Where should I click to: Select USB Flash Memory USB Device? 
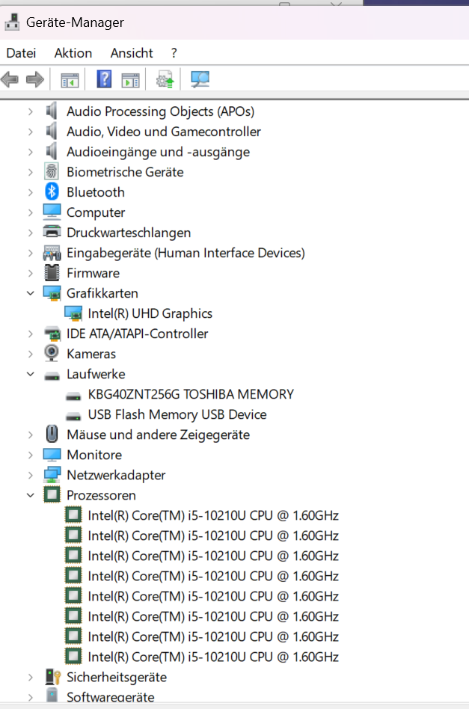pyautogui.click(x=177, y=414)
